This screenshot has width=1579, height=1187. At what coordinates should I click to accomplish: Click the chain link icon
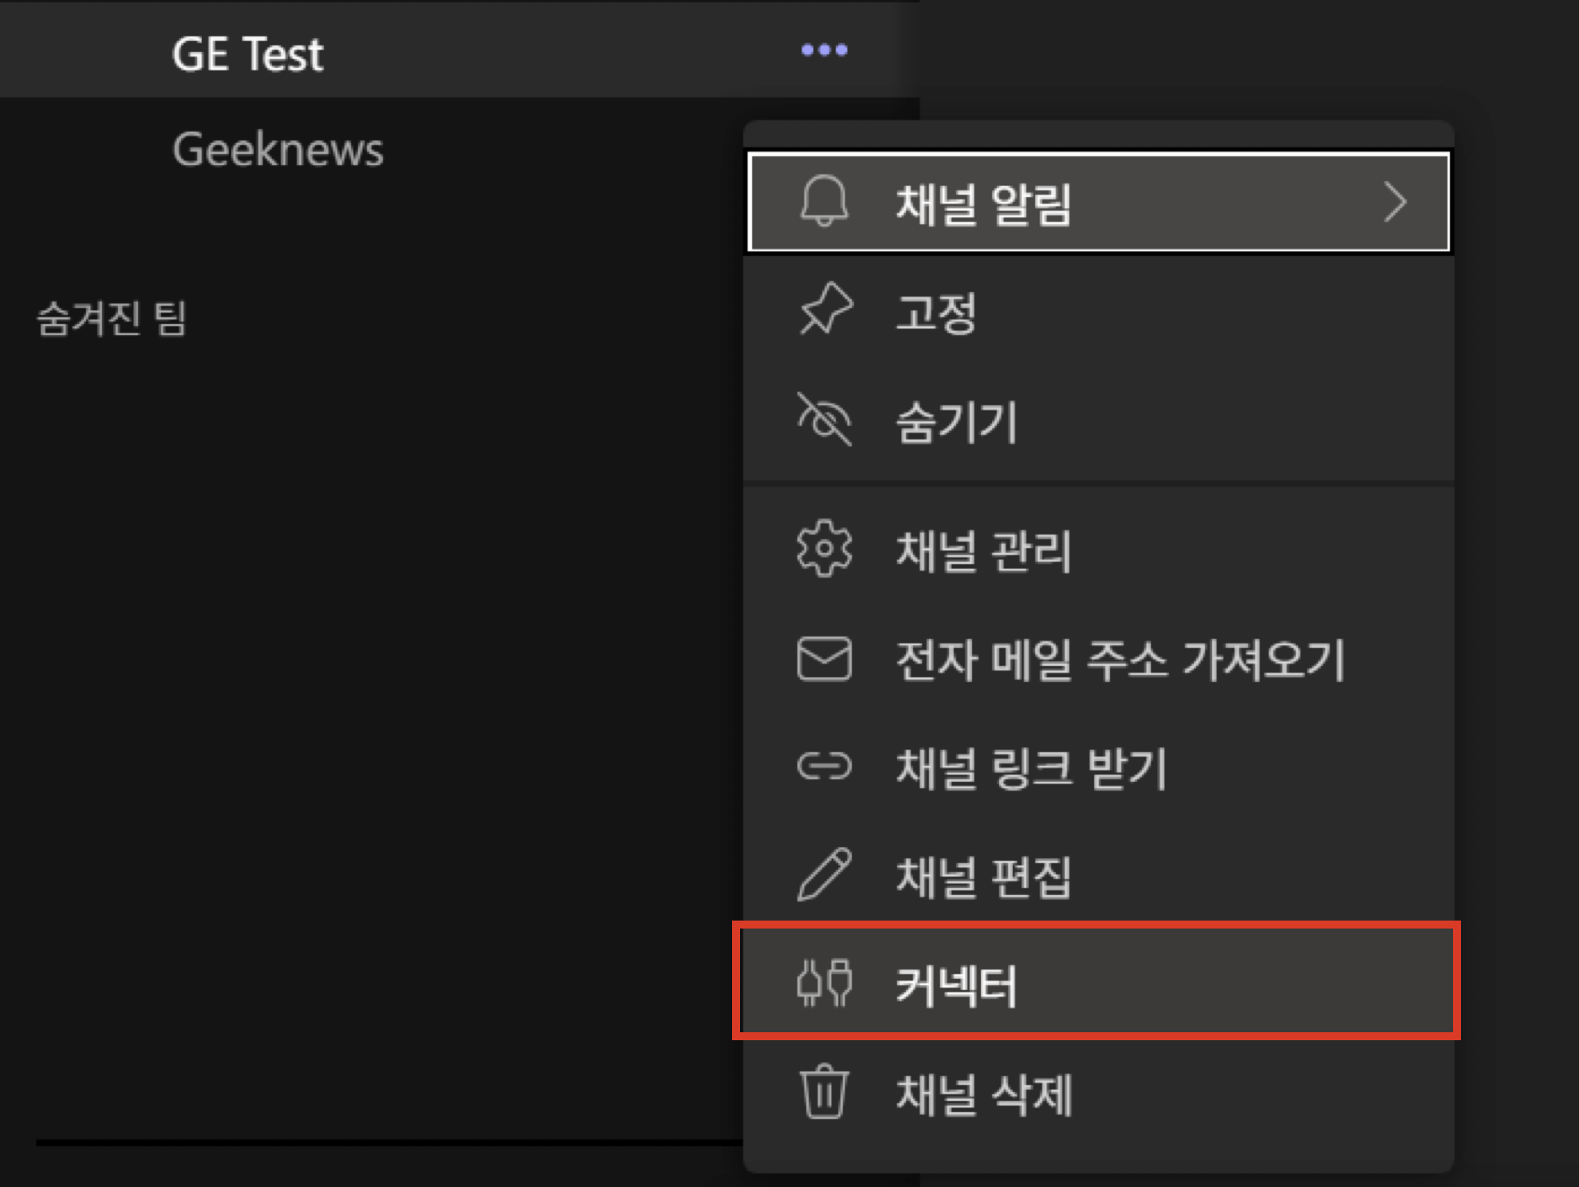[824, 767]
